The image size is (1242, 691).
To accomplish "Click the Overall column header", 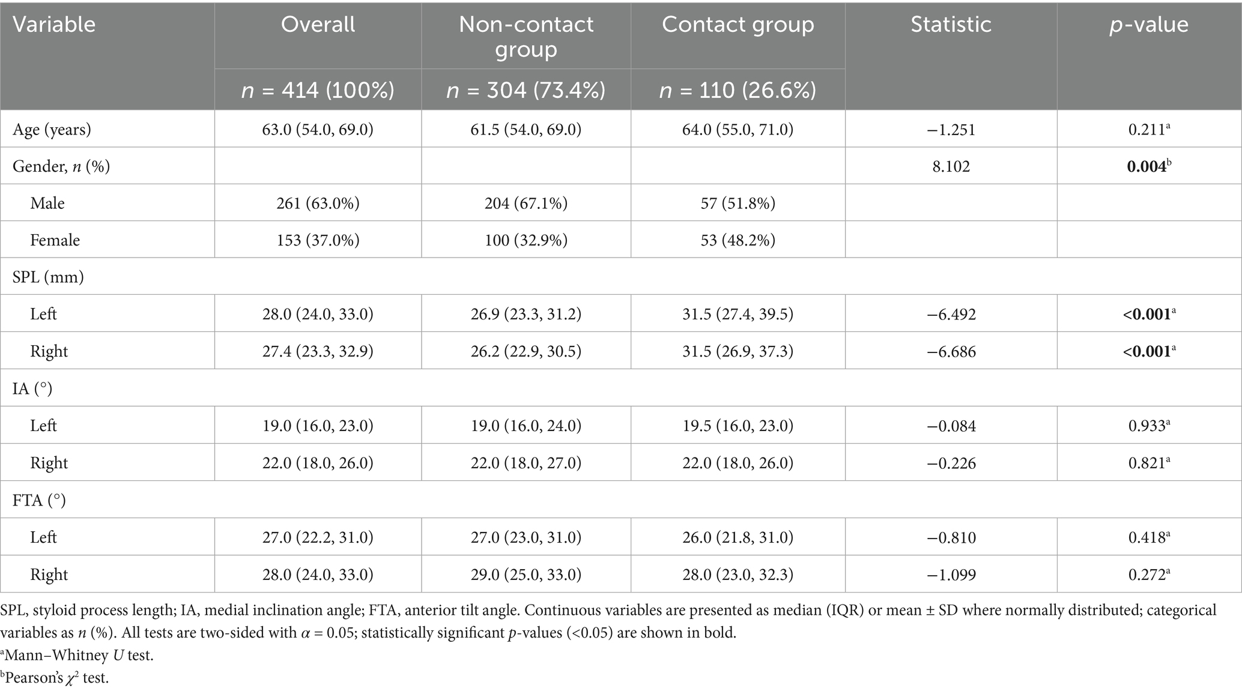I will (x=318, y=25).
